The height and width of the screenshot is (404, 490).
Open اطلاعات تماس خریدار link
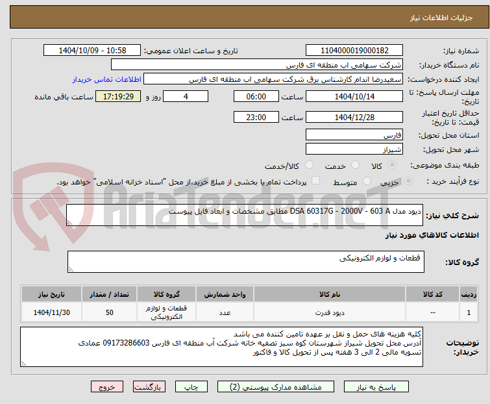coord(107,79)
